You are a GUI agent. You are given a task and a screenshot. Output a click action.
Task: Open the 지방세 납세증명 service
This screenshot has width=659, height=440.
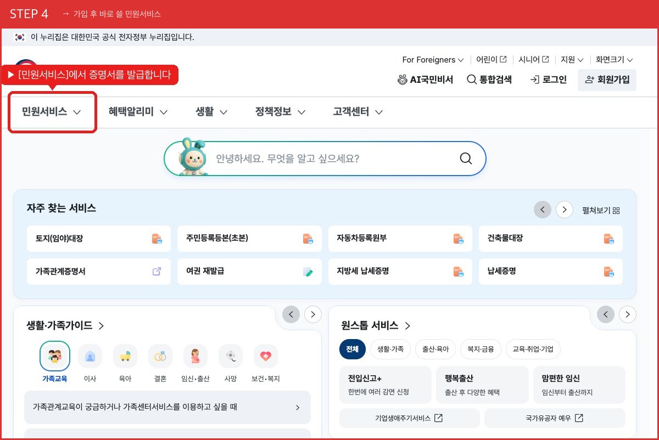(400, 272)
